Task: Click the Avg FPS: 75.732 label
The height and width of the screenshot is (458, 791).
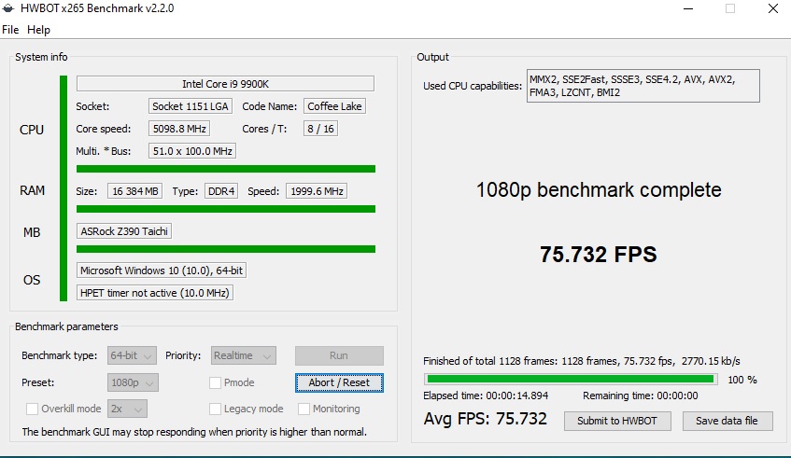Action: 485,419
